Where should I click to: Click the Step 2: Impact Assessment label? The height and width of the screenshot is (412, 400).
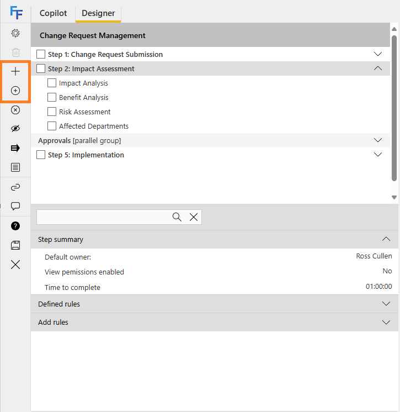click(91, 69)
